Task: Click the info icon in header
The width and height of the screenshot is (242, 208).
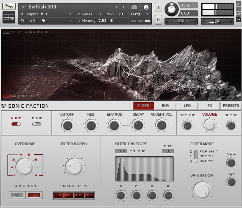Action: 146,7
